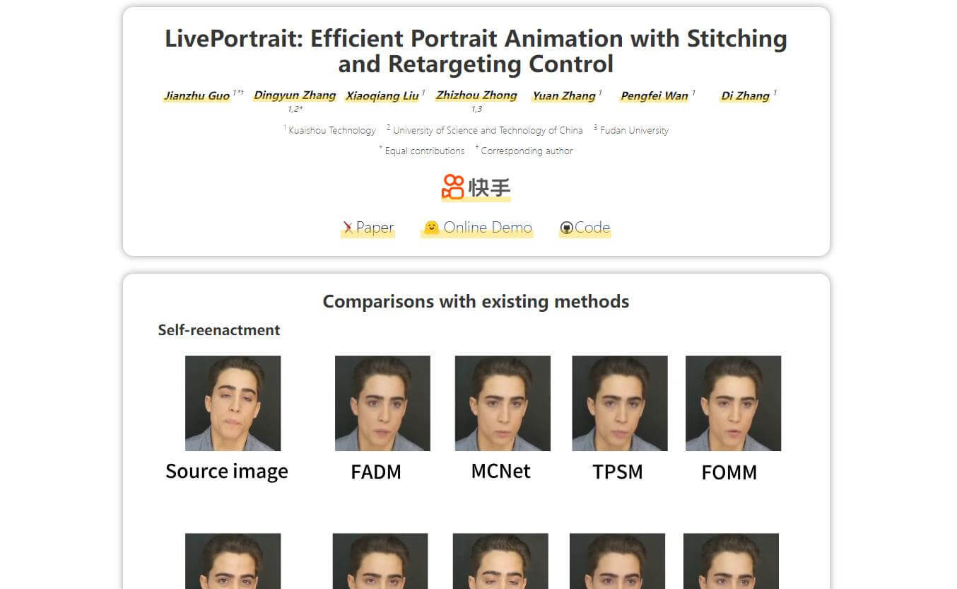The width and height of the screenshot is (957, 589).
Task: Open Zhizhou Zhong's author link
Action: pyautogui.click(x=476, y=95)
